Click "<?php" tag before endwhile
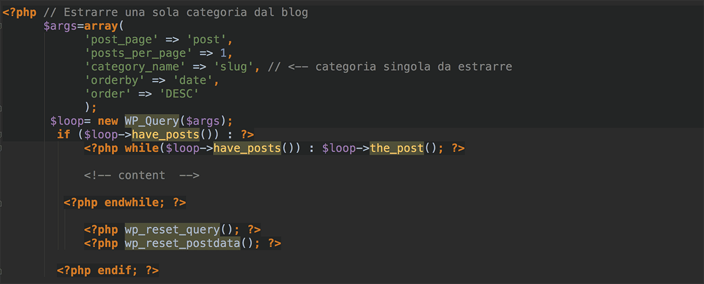The image size is (704, 284). tap(81, 203)
